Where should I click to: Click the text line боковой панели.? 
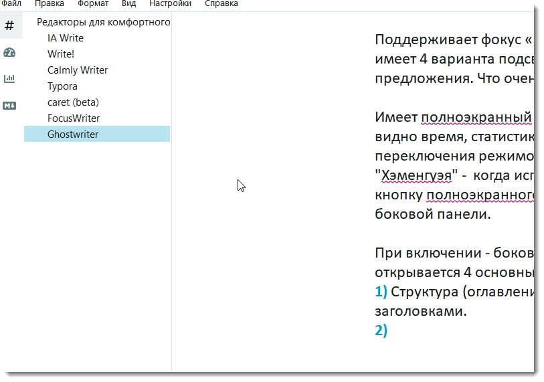(x=433, y=214)
